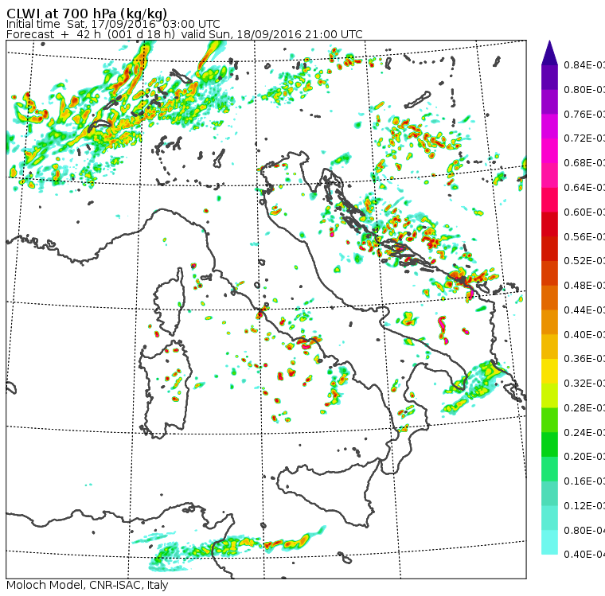Screen dimensions: 605x596
Task: Click the island of Corsica on the map
Action: pos(170,303)
